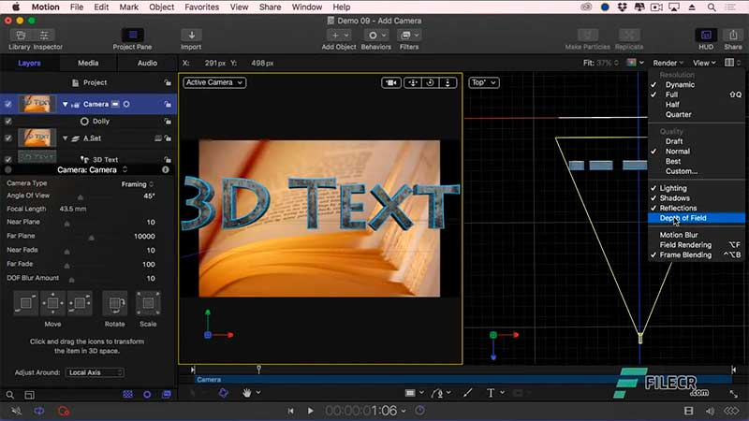
Task: Switch to the Media tab
Action: (88, 63)
